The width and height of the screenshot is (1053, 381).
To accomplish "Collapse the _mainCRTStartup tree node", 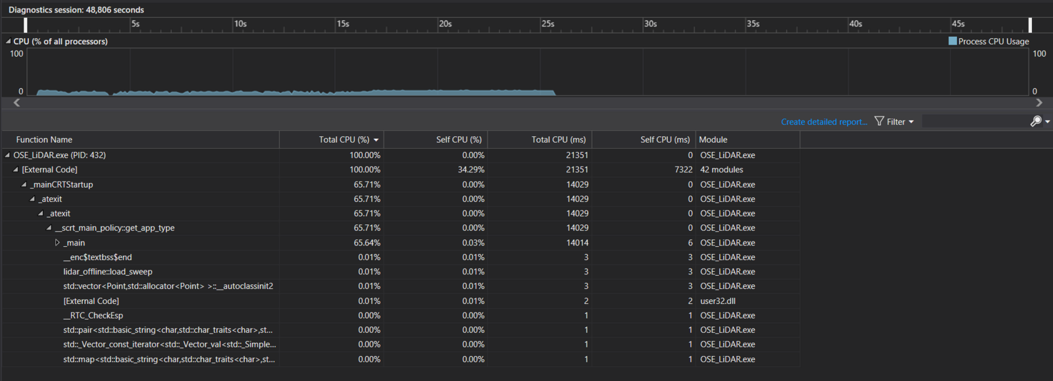I will 24,185.
